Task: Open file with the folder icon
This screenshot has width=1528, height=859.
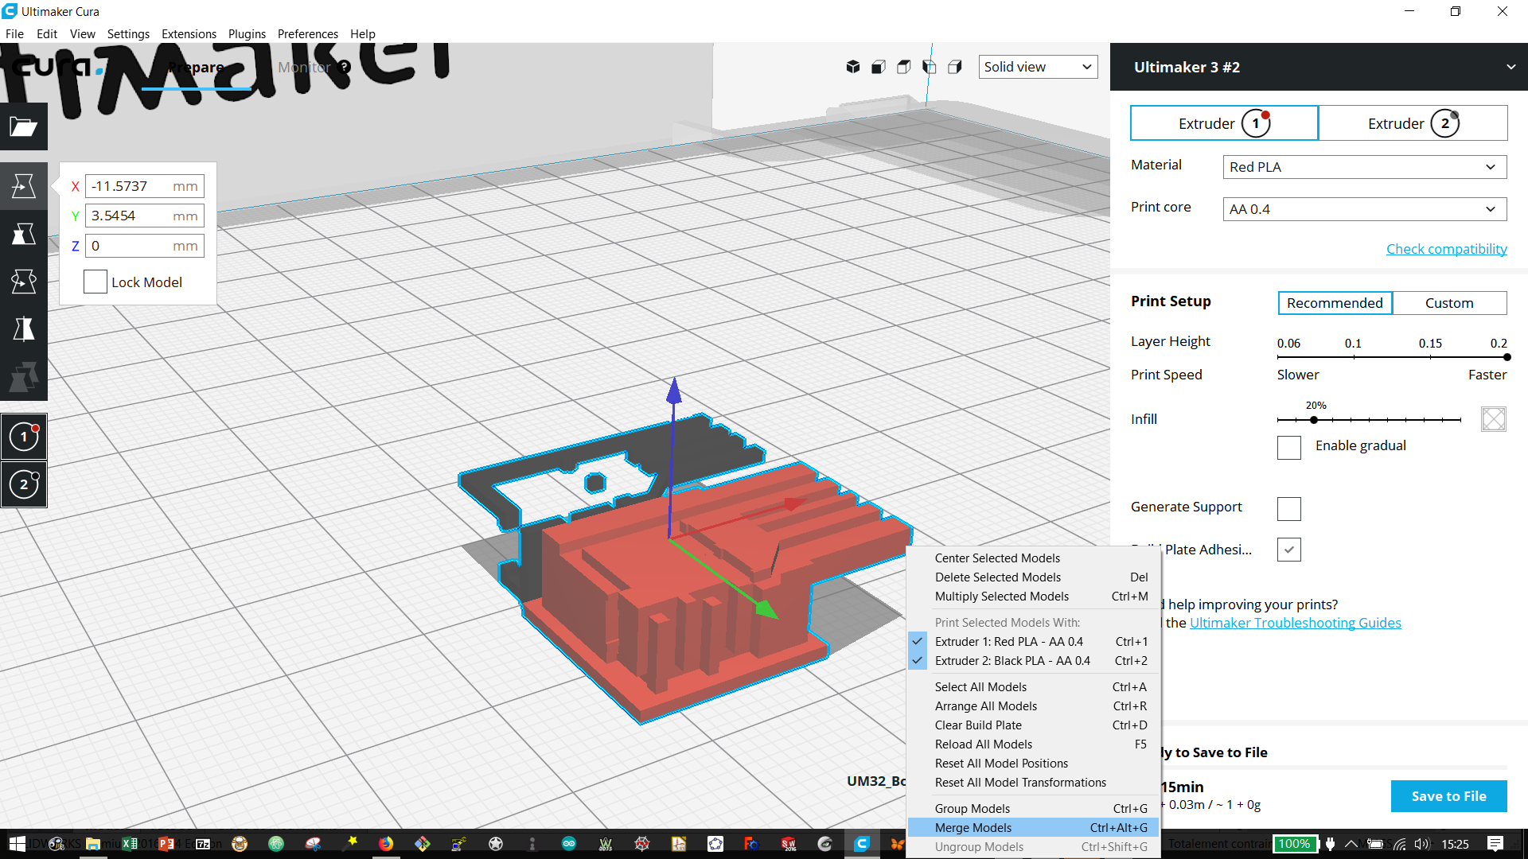Action: [24, 126]
